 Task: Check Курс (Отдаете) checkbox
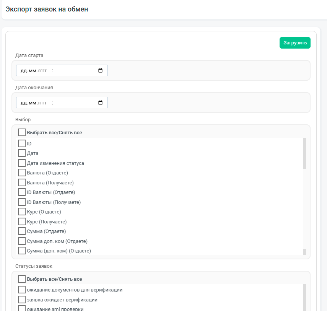point(22,212)
